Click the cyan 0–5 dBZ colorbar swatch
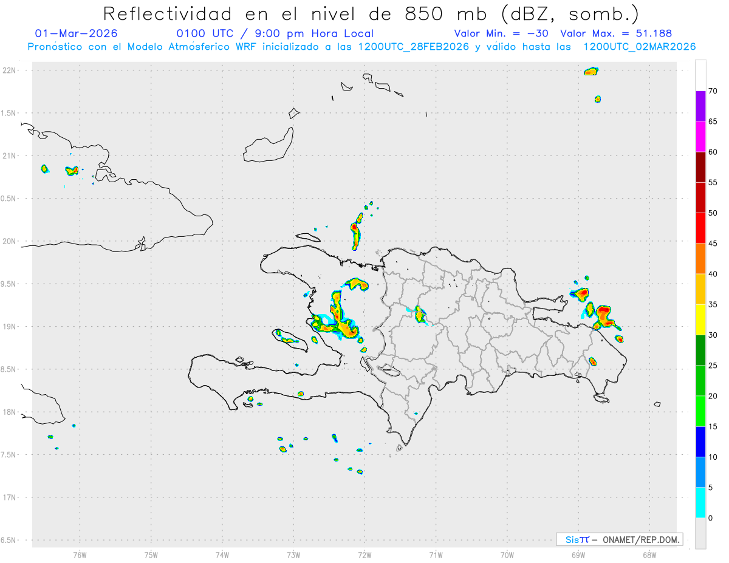This screenshot has width=729, height=563. pyautogui.click(x=700, y=503)
